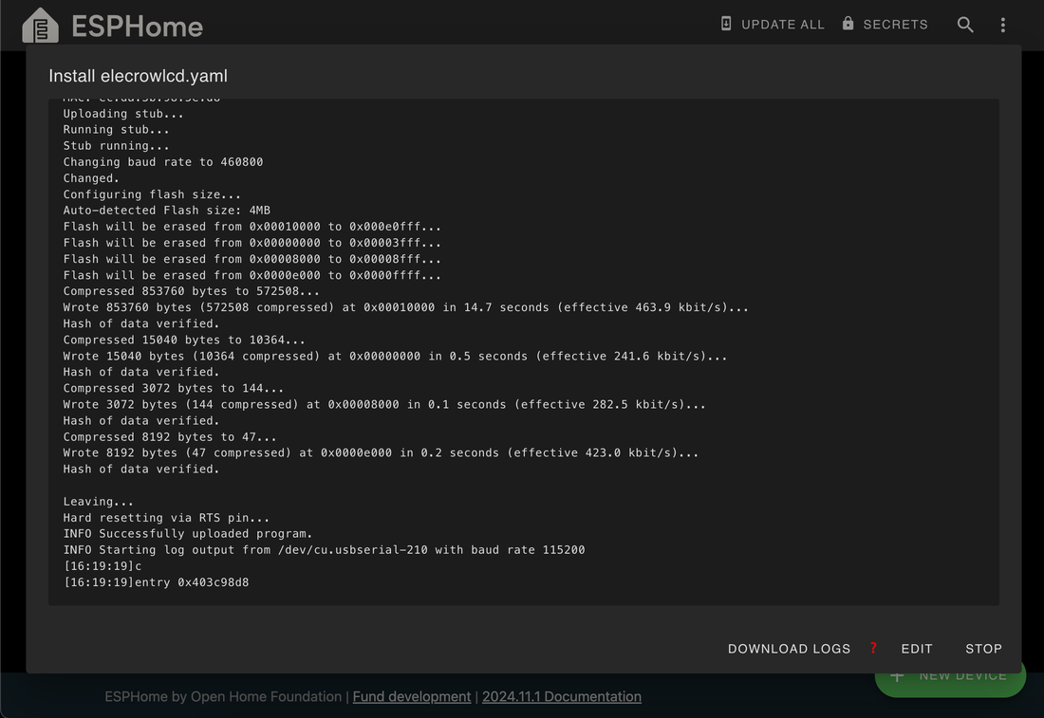1044x718 pixels.
Task: Open the three-dot overflow menu
Action: click(x=1003, y=25)
